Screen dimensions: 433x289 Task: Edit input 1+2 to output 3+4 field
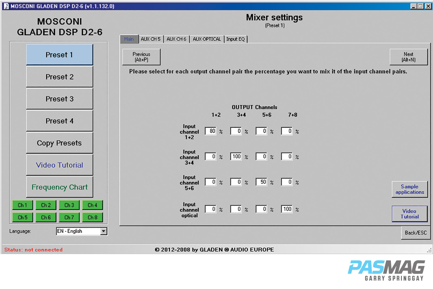pyautogui.click(x=236, y=131)
